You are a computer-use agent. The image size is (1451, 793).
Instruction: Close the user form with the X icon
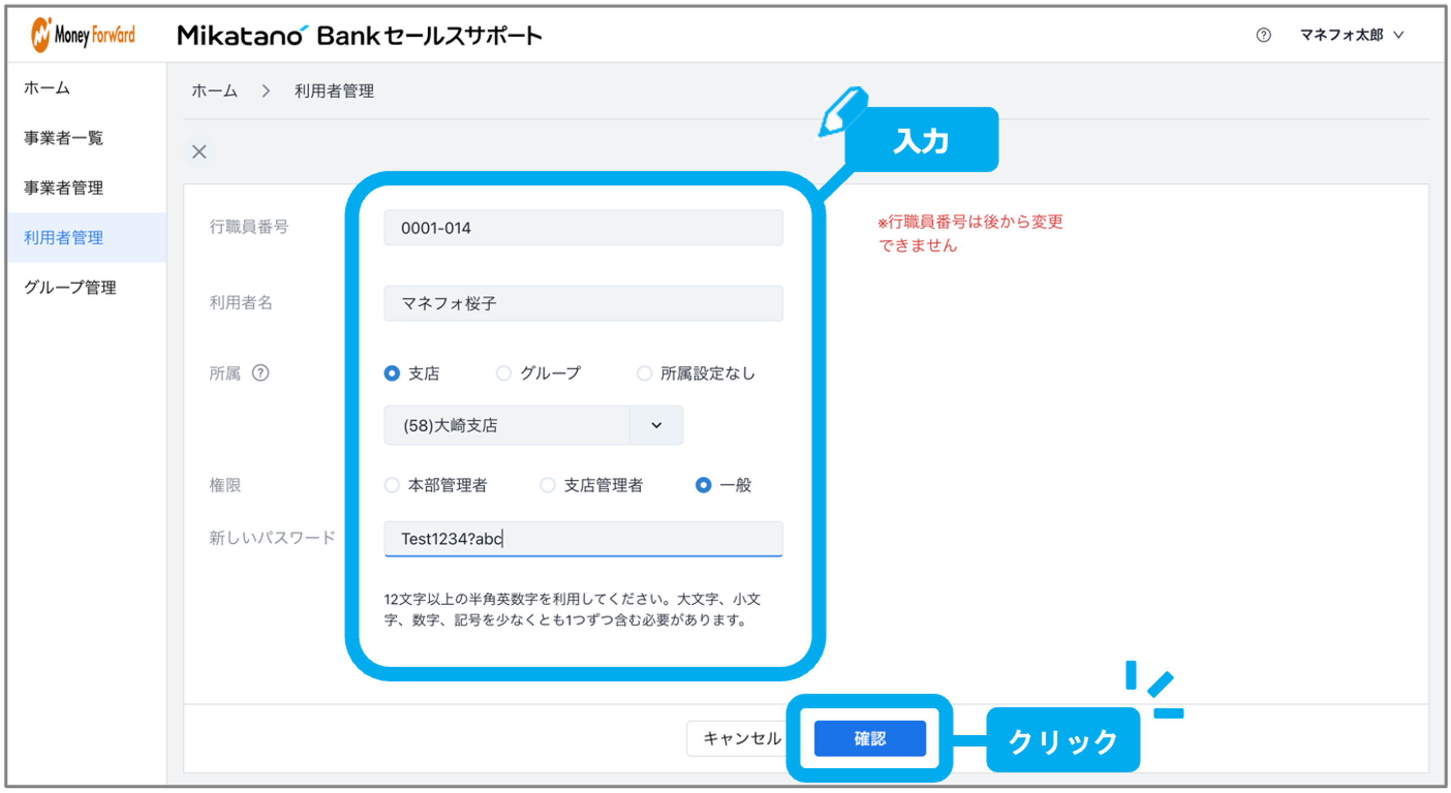199,152
